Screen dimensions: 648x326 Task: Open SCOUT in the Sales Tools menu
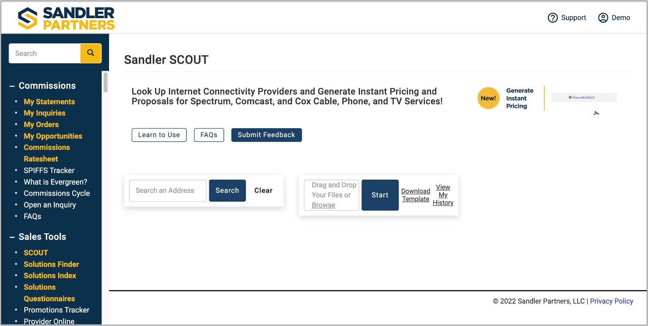pyautogui.click(x=36, y=253)
